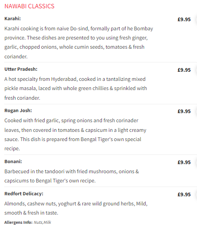This screenshot has width=197, height=227.
Task: Click the NAWABI CLASSICS section heading
Action: [29, 6]
